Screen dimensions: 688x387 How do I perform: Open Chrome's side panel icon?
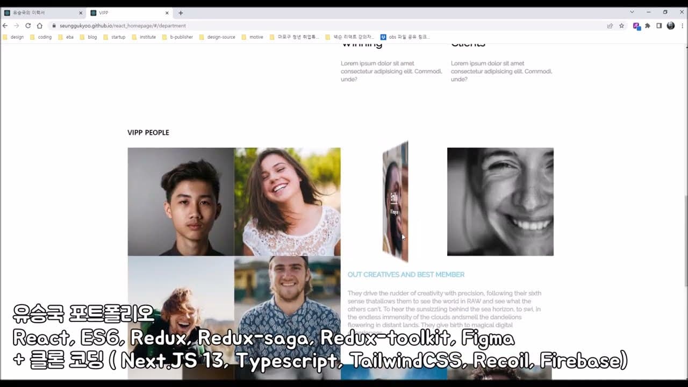pos(658,25)
